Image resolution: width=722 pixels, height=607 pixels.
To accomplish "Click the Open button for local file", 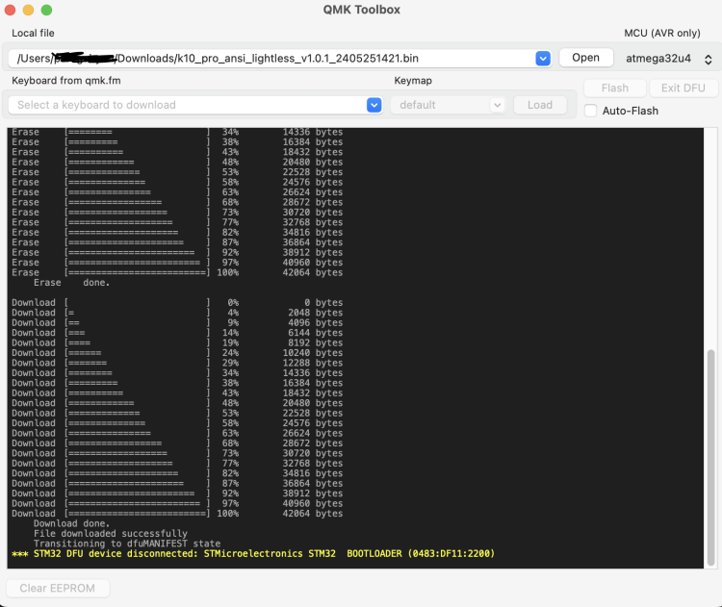I will tap(585, 58).
